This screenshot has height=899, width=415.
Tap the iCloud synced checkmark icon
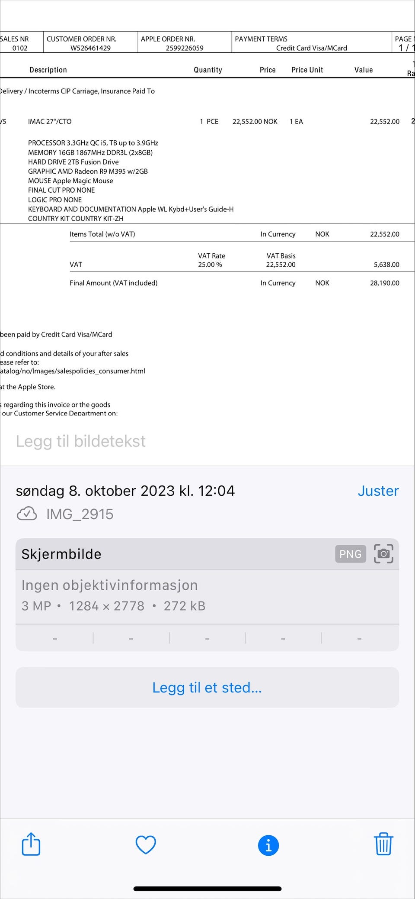pyautogui.click(x=27, y=514)
